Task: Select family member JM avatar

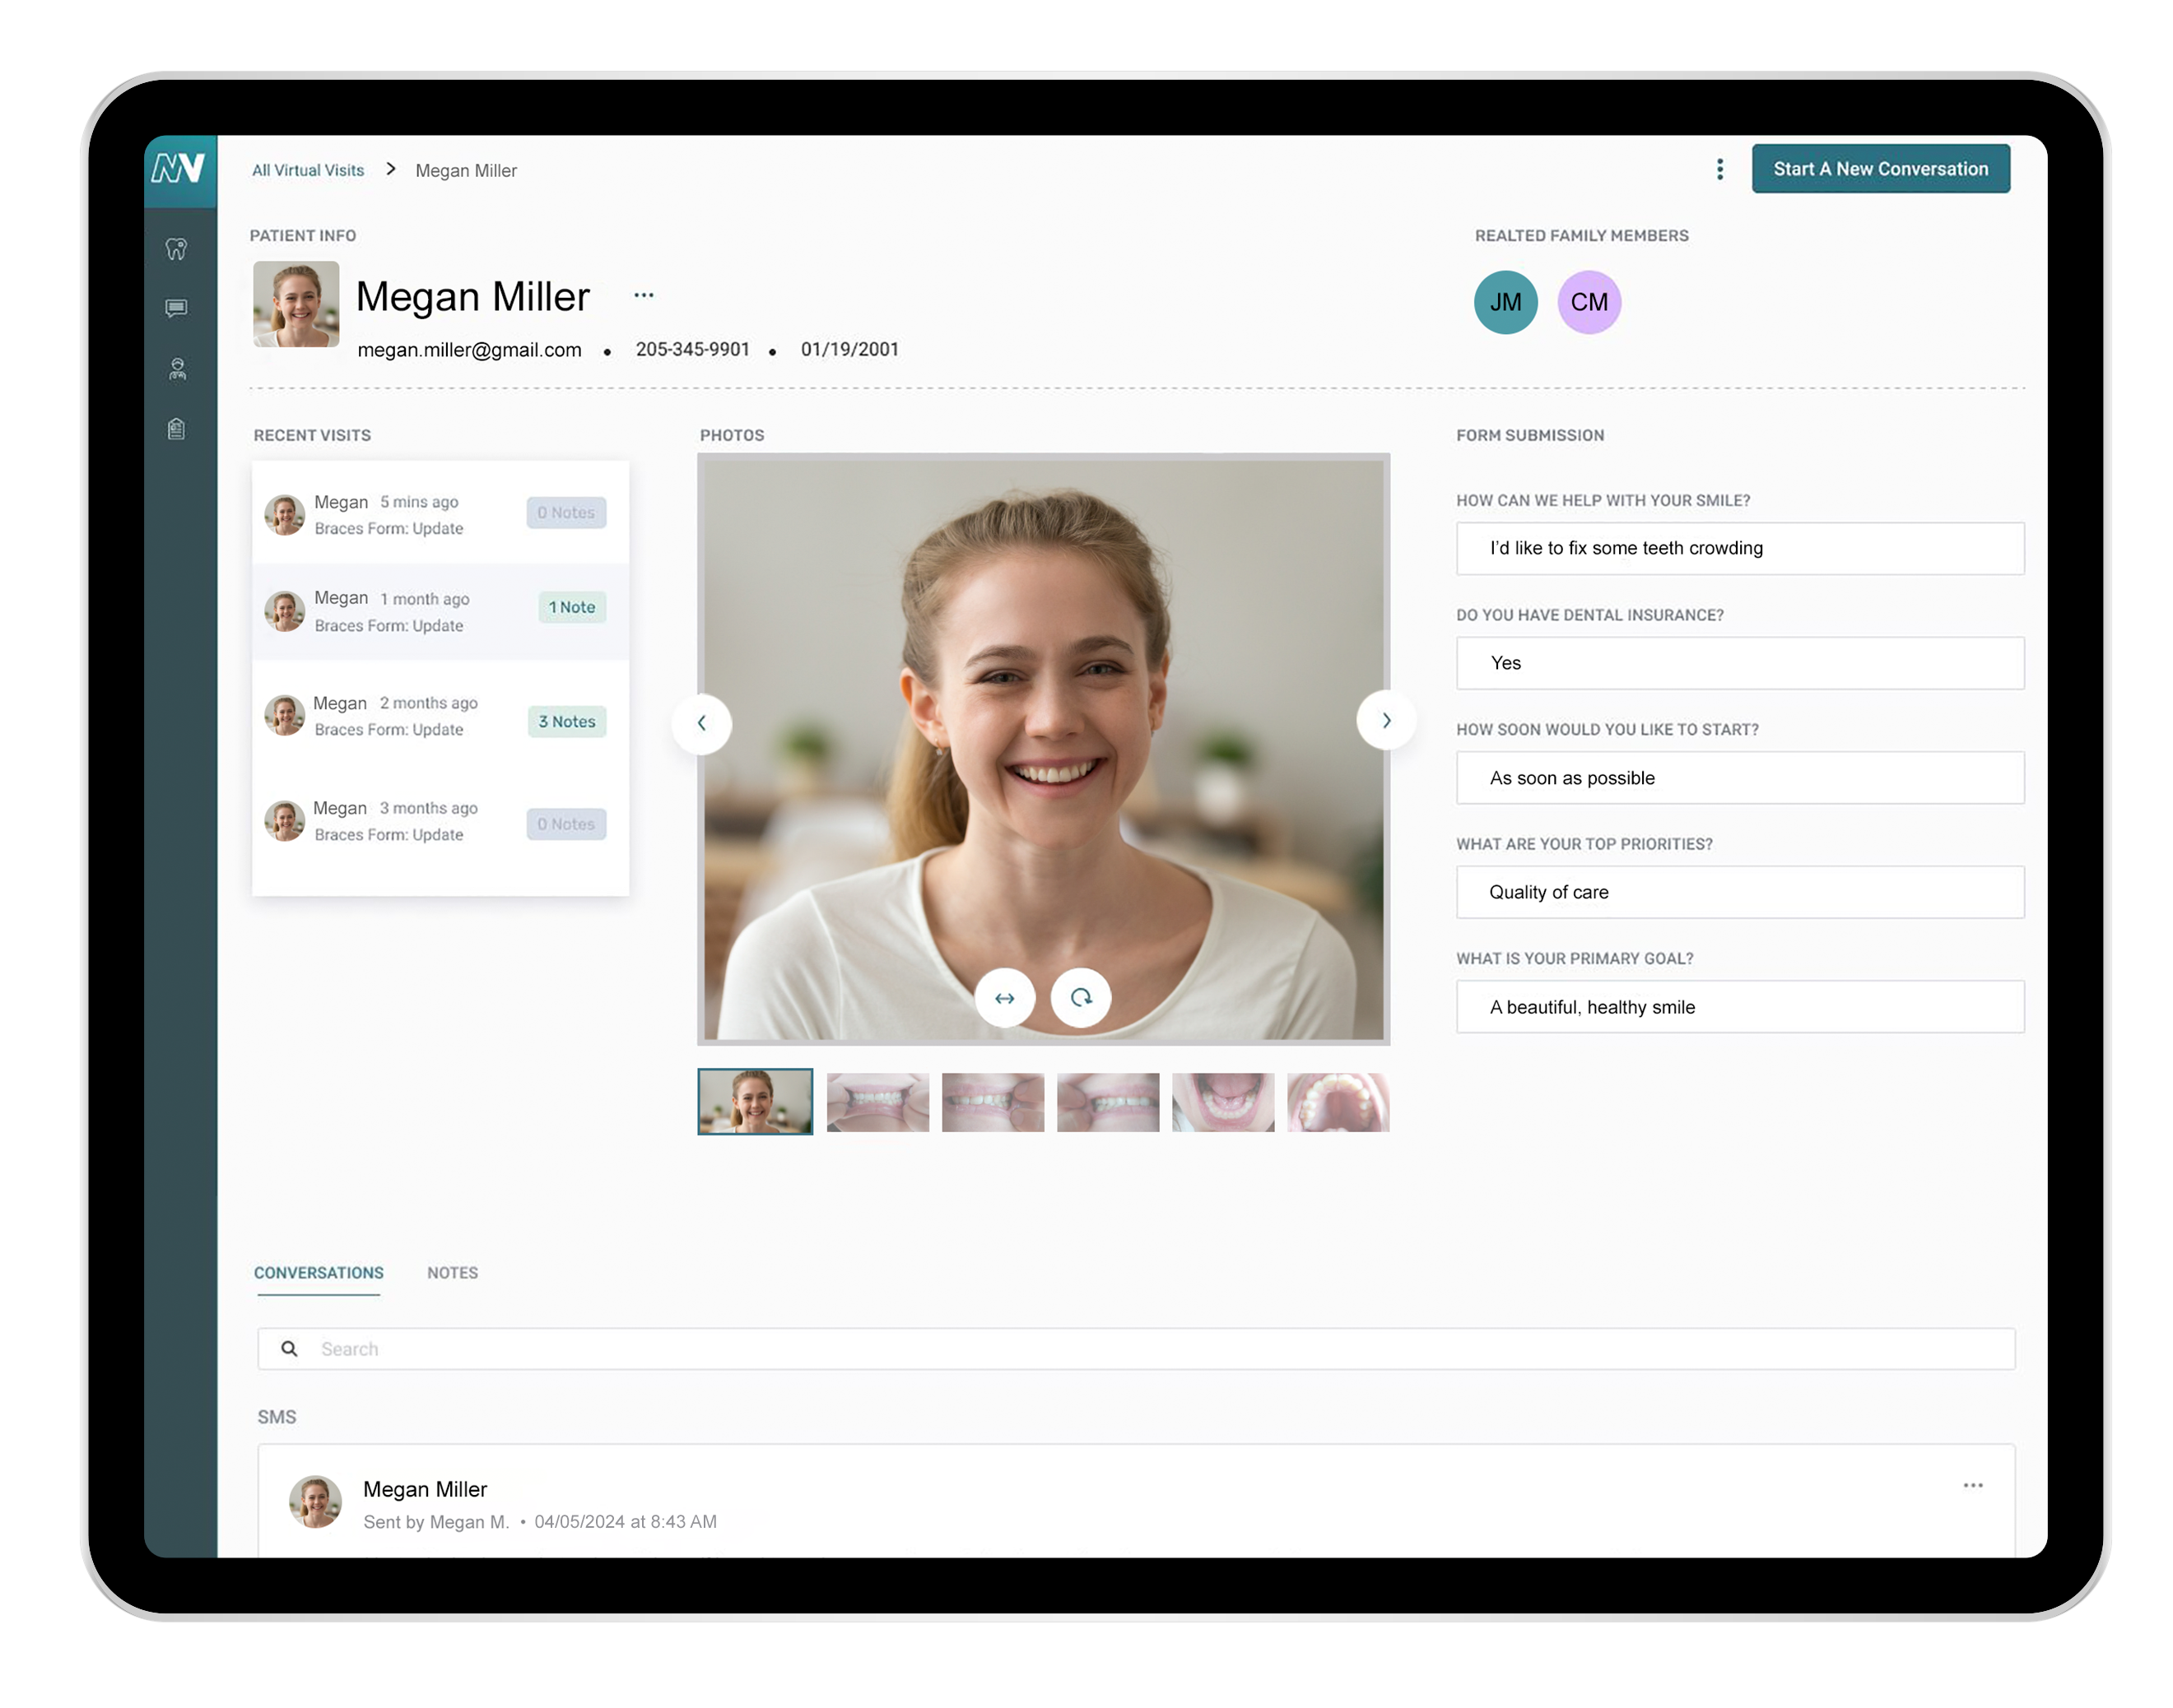Action: pyautogui.click(x=1505, y=302)
